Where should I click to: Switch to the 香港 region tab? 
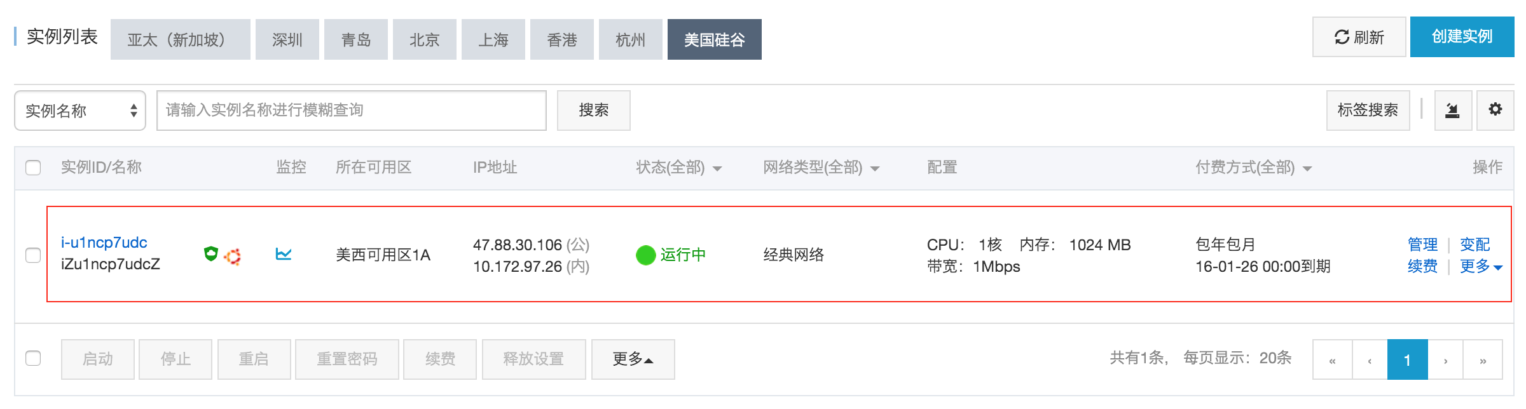(x=562, y=39)
